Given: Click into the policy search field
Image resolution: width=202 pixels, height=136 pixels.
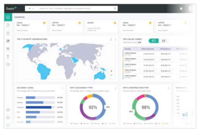Looking at the screenshot, I should [x=74, y=9].
